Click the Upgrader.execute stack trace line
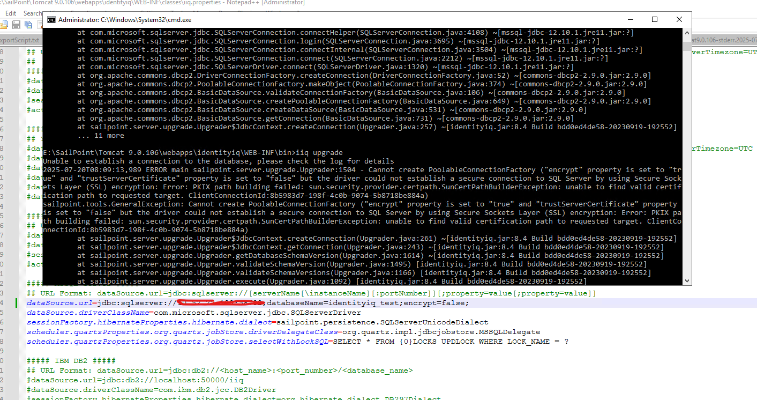Viewport: 757px width, 400px height. tap(332, 282)
